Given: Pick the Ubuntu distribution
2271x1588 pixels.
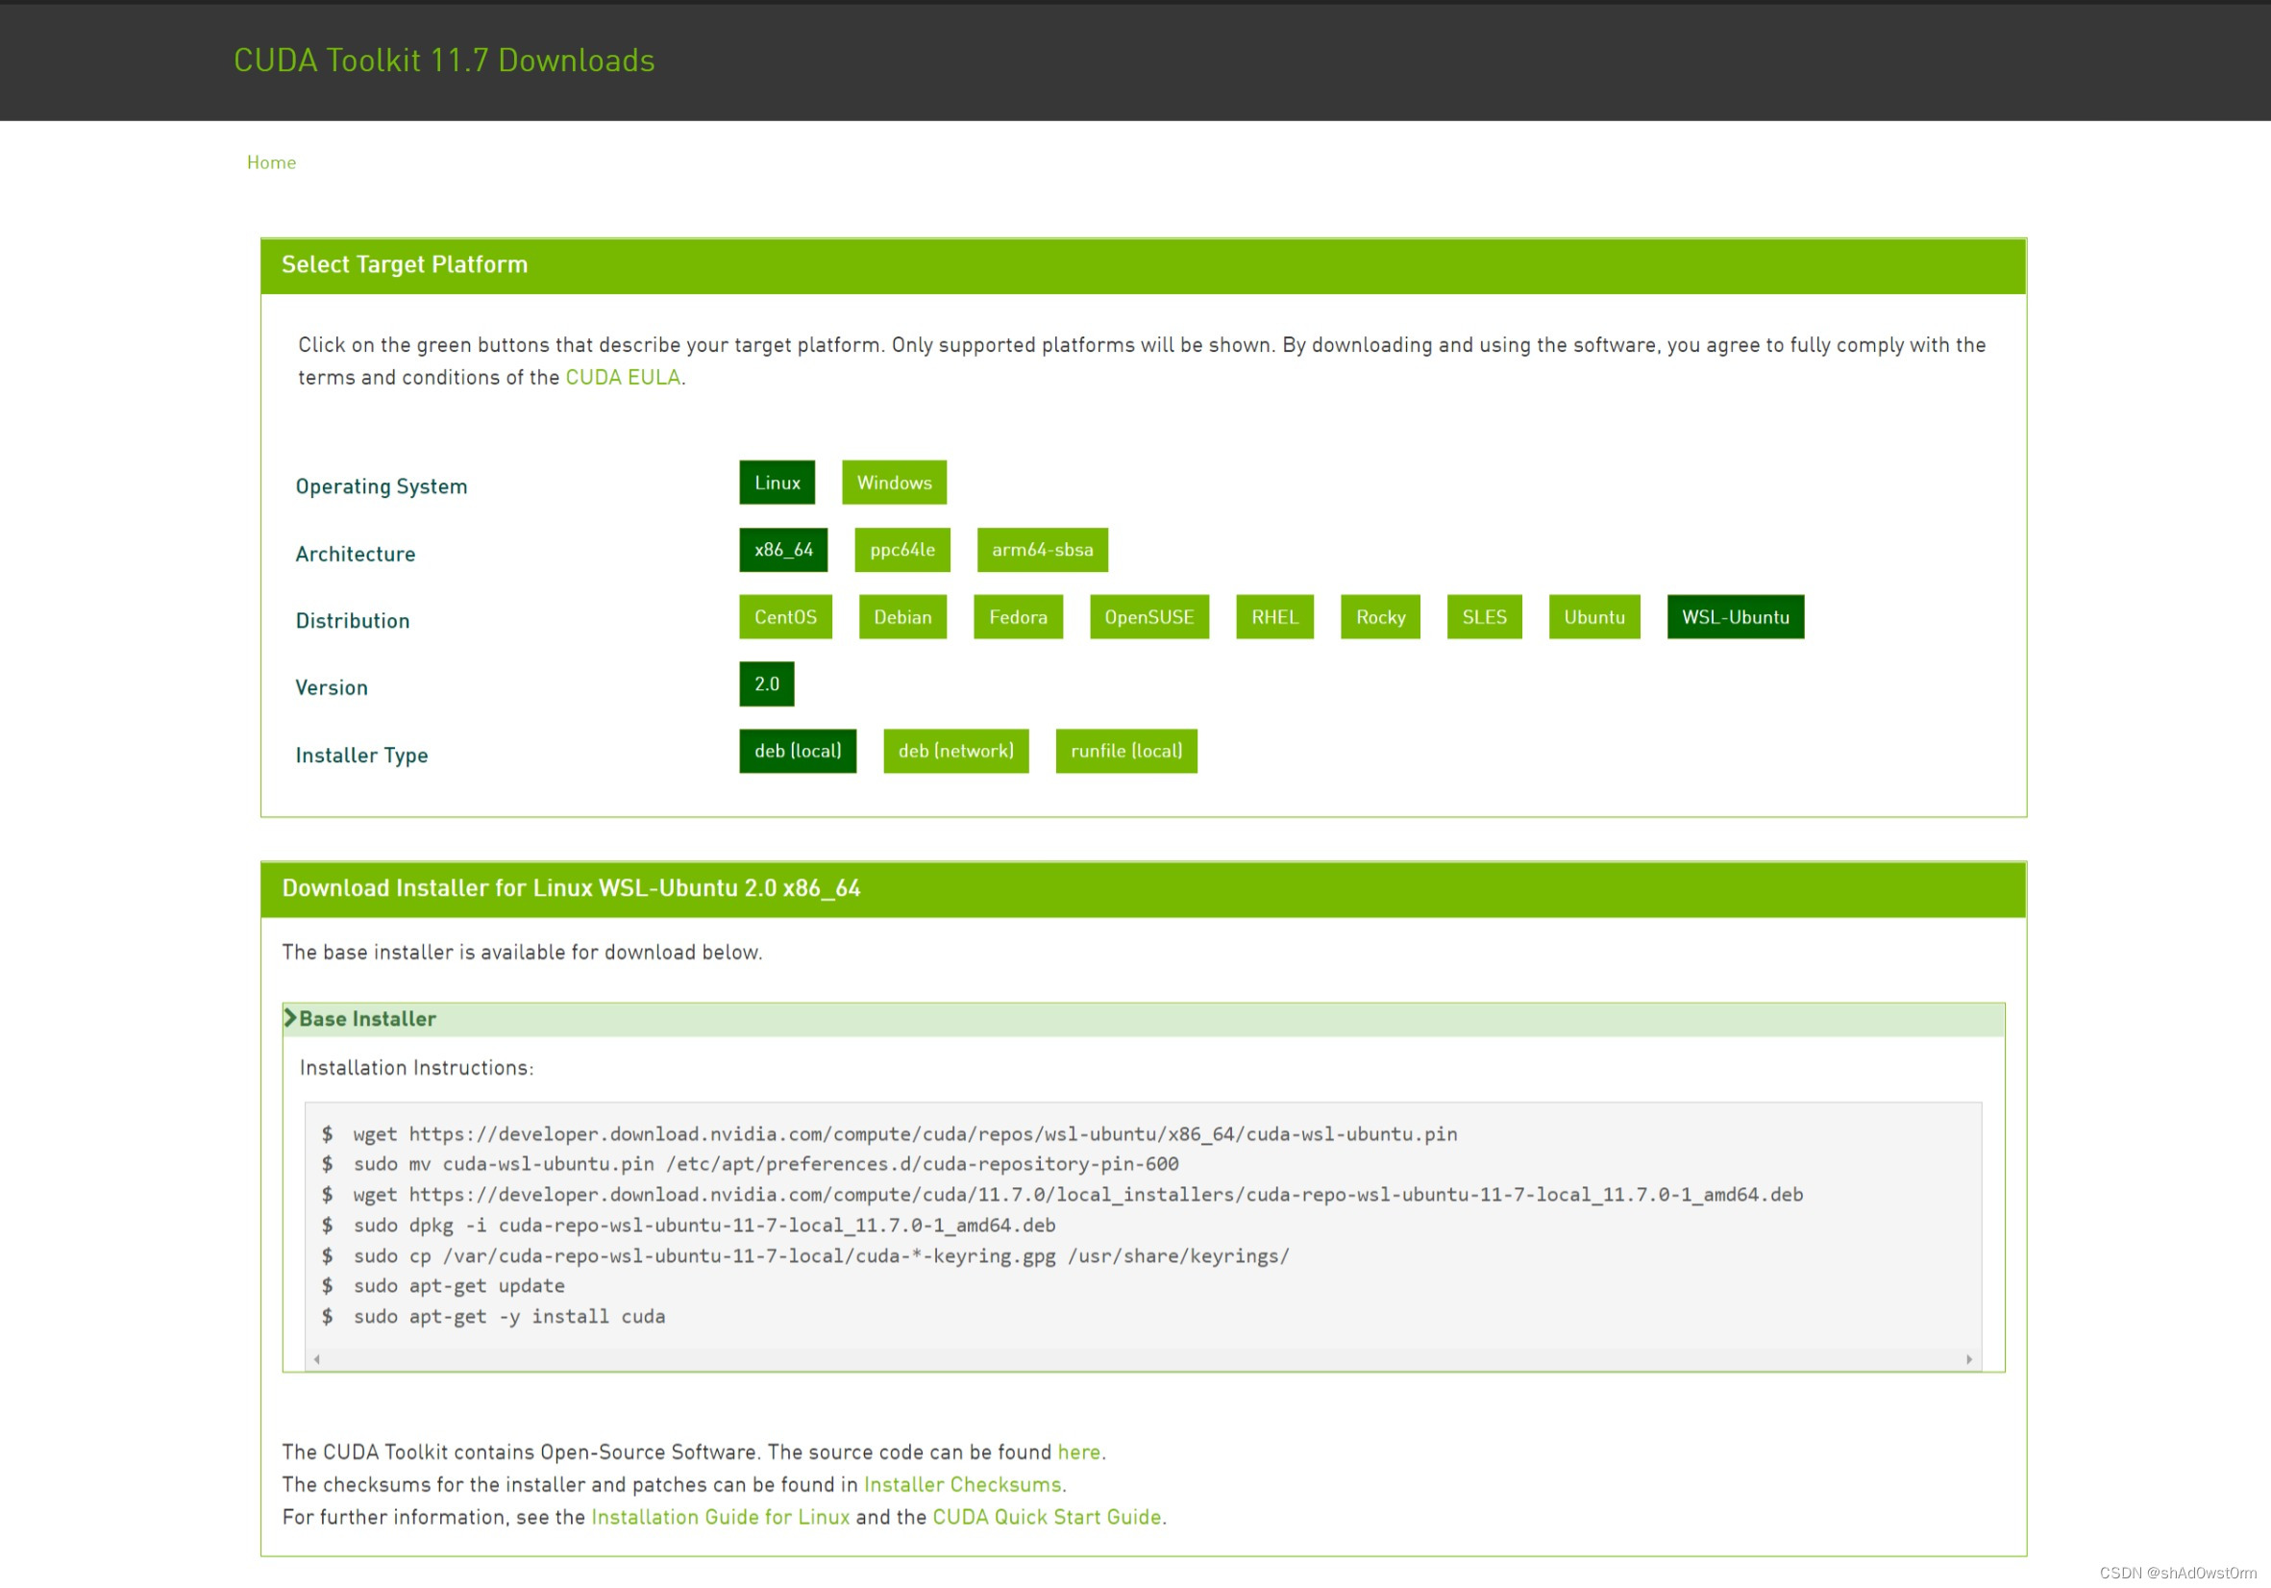Looking at the screenshot, I should click(x=1593, y=617).
